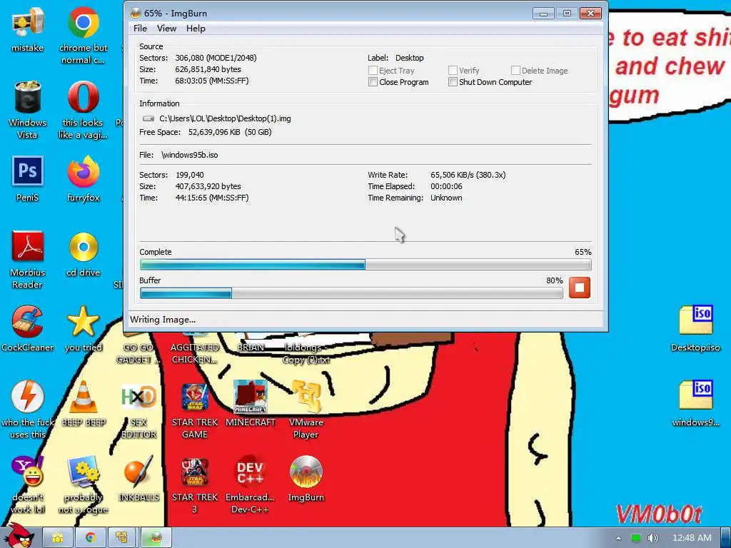Open the 'cd drive' desktop icon
This screenshot has width=731, height=548.
[x=84, y=247]
